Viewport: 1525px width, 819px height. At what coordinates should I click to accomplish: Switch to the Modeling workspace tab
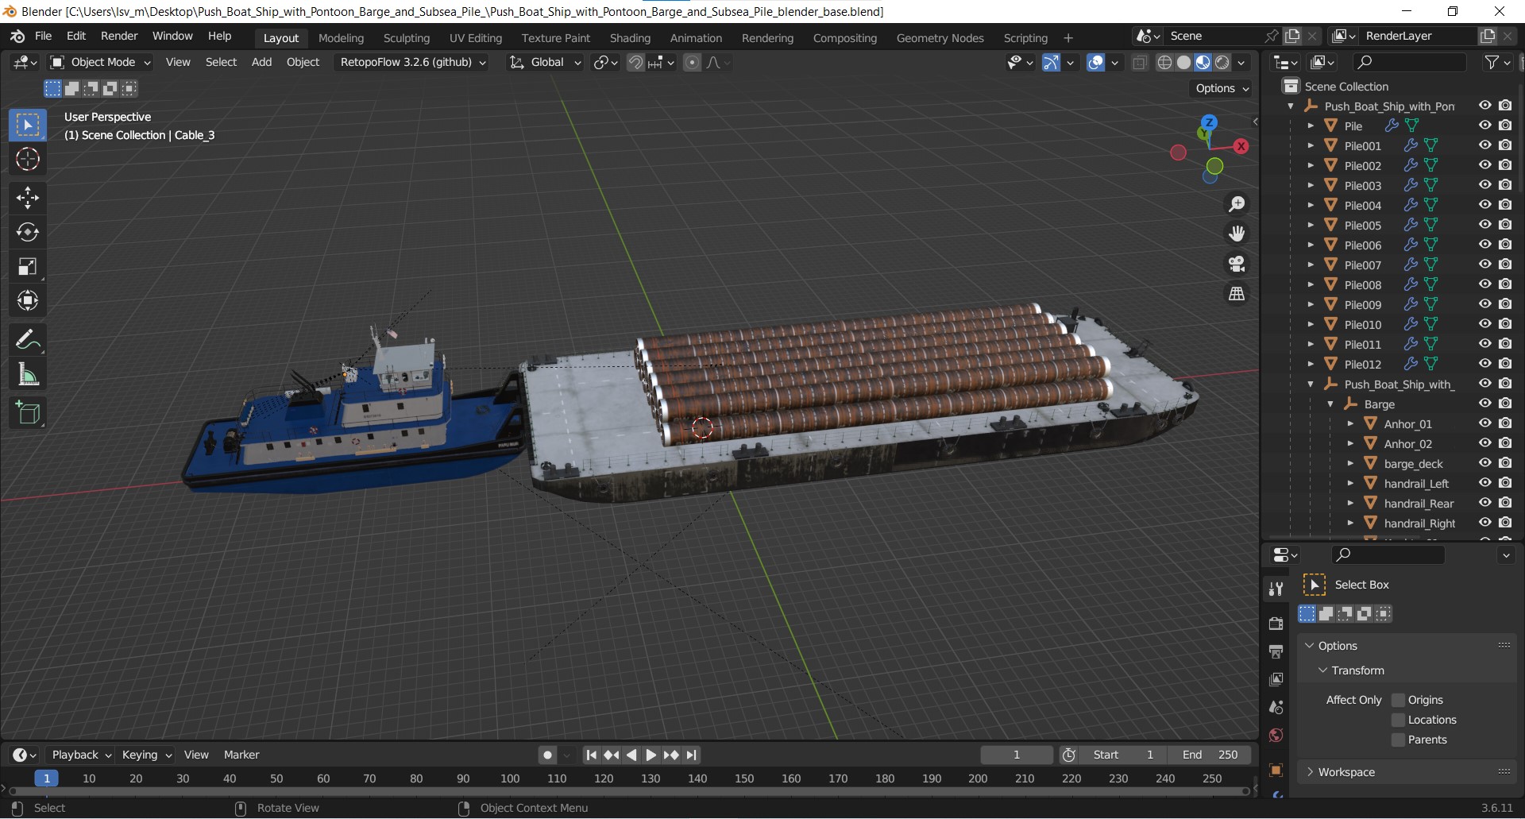pyautogui.click(x=341, y=38)
